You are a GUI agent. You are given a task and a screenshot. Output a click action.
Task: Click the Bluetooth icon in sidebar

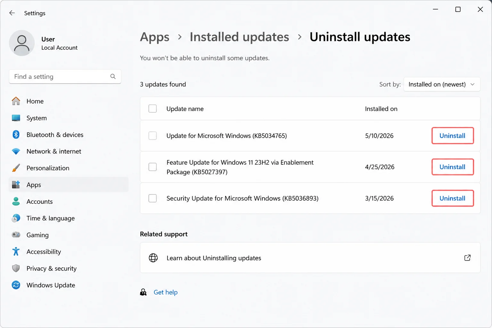[16, 135]
